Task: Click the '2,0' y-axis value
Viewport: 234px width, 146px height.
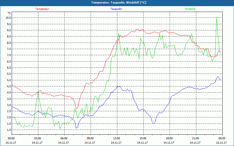Action: point(9,117)
